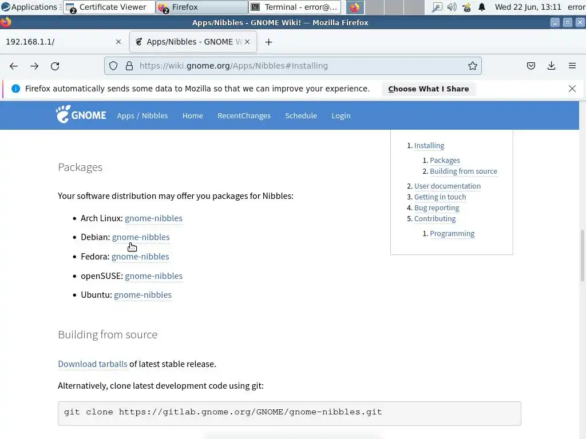
Task: Jump to Getting in touch in contents
Action: (440, 197)
